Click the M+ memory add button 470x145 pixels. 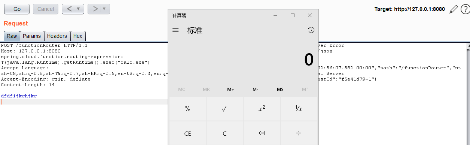point(231,90)
